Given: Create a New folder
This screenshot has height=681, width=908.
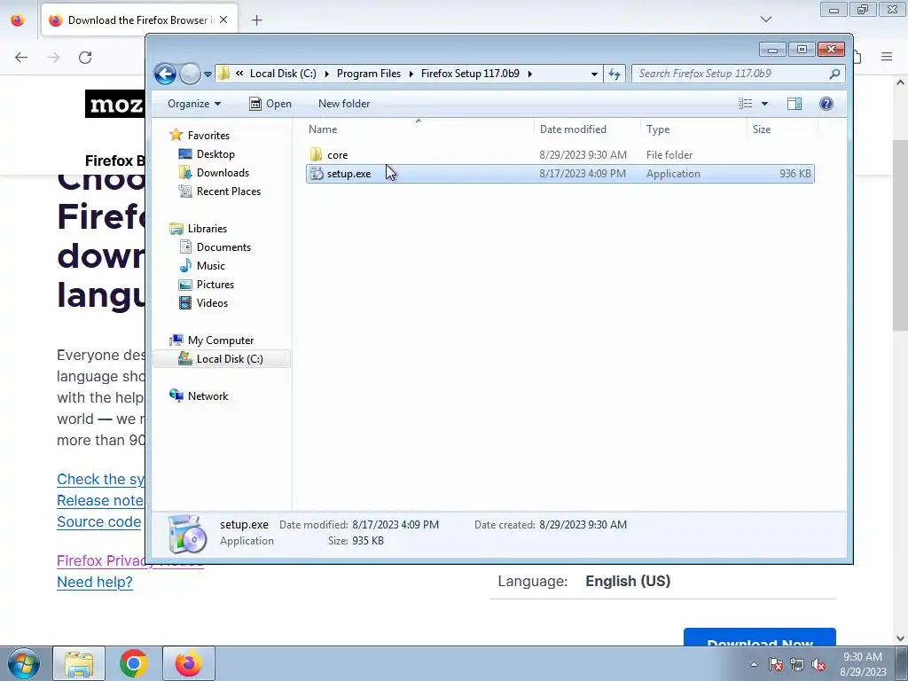Looking at the screenshot, I should pyautogui.click(x=344, y=104).
